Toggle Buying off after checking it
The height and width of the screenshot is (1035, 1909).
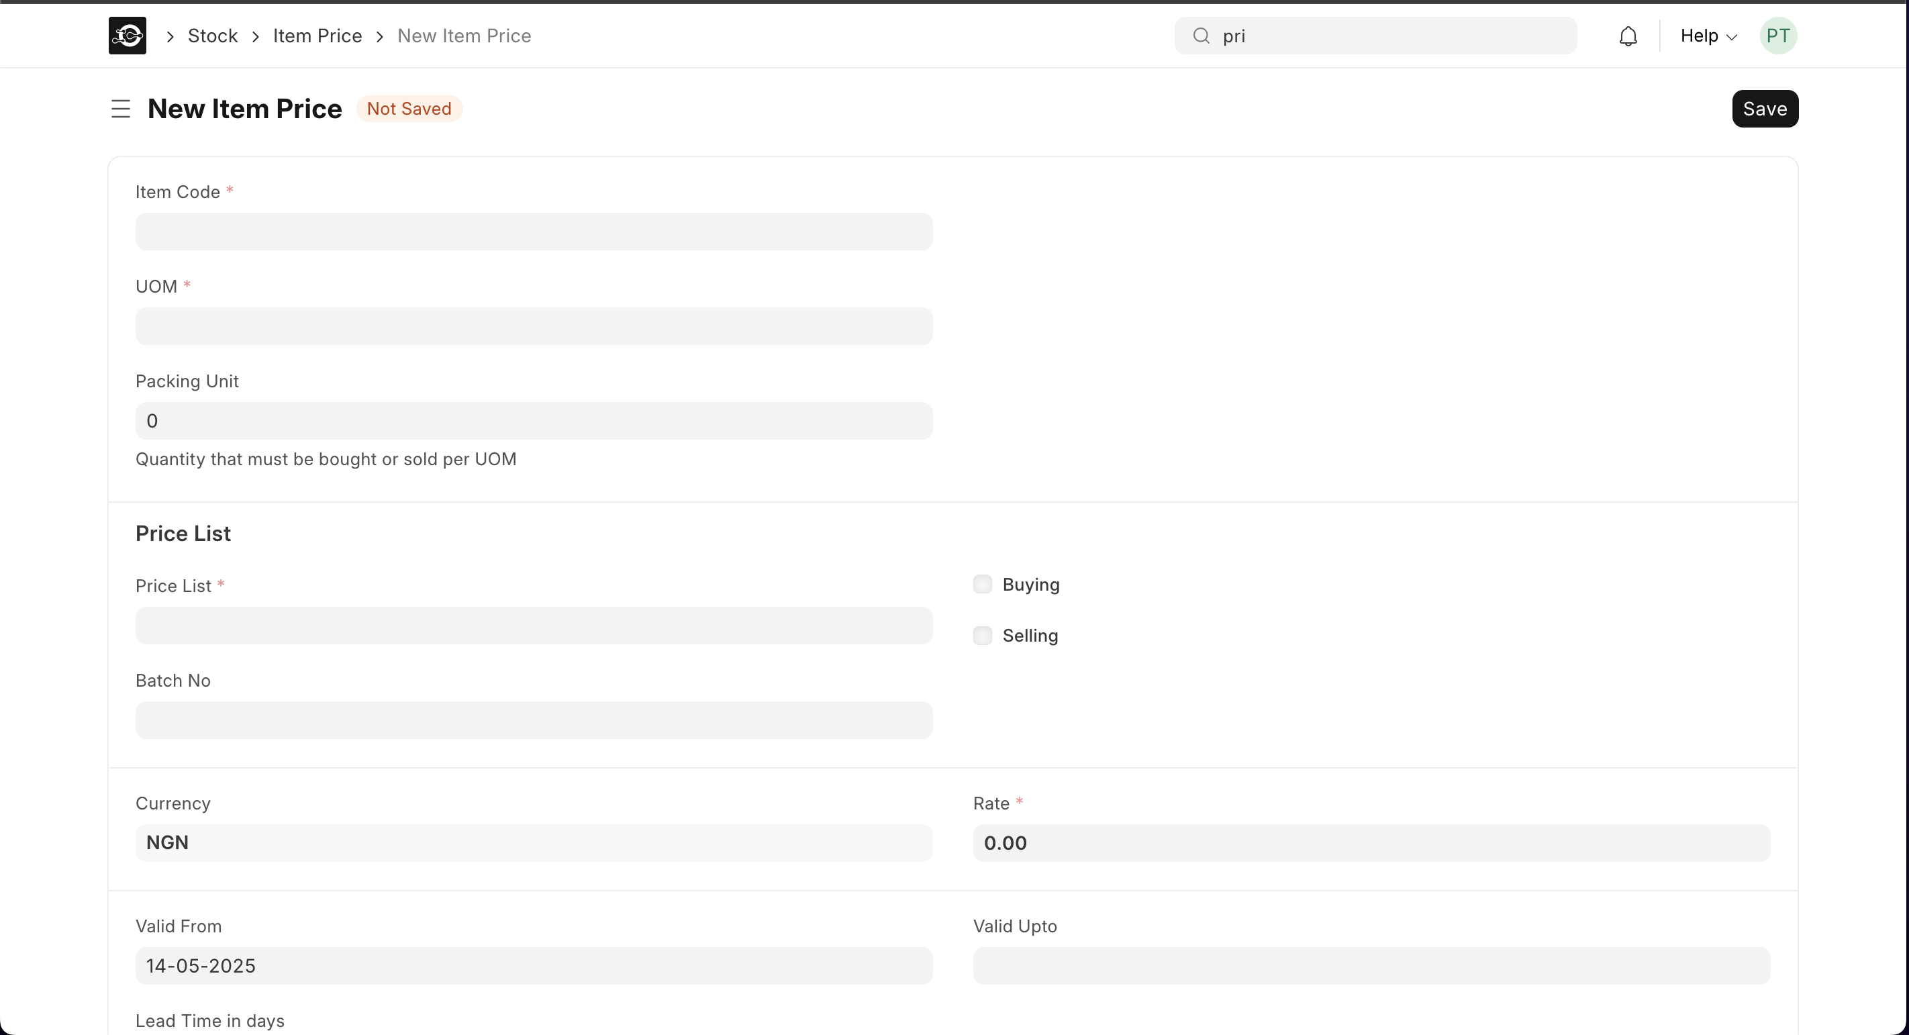(982, 584)
